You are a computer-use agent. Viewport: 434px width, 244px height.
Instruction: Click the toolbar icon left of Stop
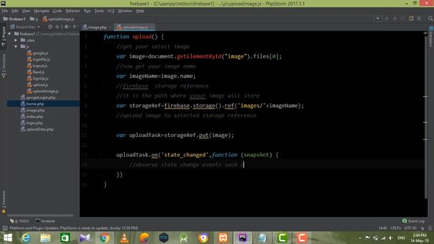pos(411,18)
